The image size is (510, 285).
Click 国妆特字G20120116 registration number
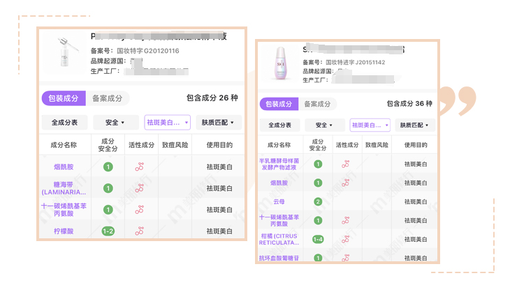148,51
